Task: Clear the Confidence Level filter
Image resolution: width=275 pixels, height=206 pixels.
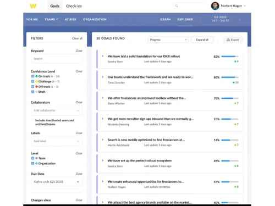Action: [x=79, y=71]
